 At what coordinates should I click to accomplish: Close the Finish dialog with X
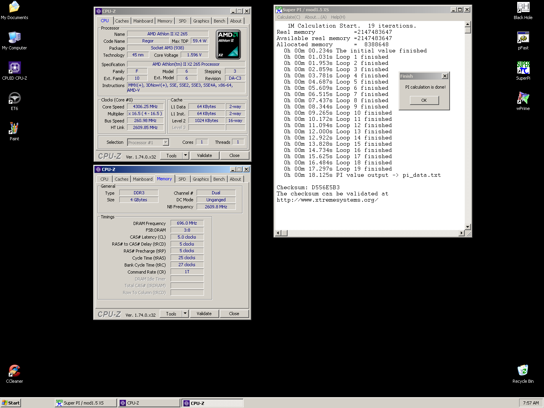[x=445, y=76]
